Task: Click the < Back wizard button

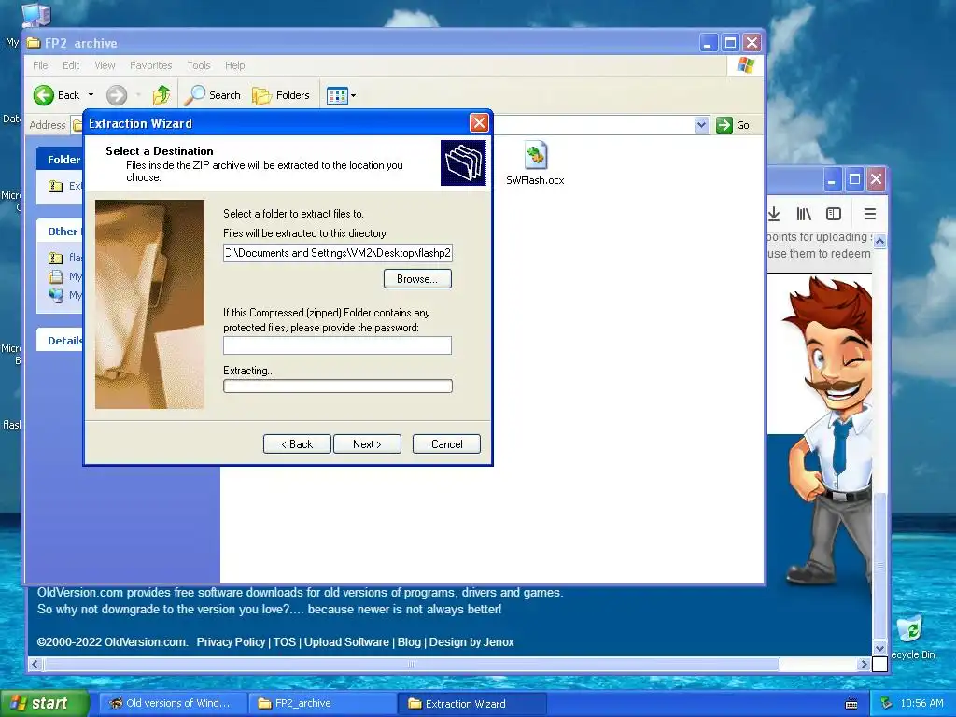Action: tap(297, 443)
